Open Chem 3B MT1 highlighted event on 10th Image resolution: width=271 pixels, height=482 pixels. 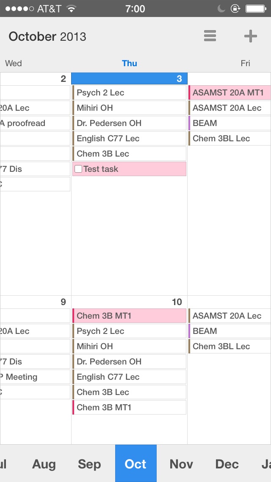[129, 316]
